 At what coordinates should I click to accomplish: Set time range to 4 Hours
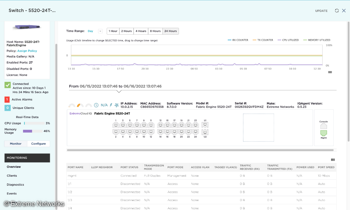[141, 31]
